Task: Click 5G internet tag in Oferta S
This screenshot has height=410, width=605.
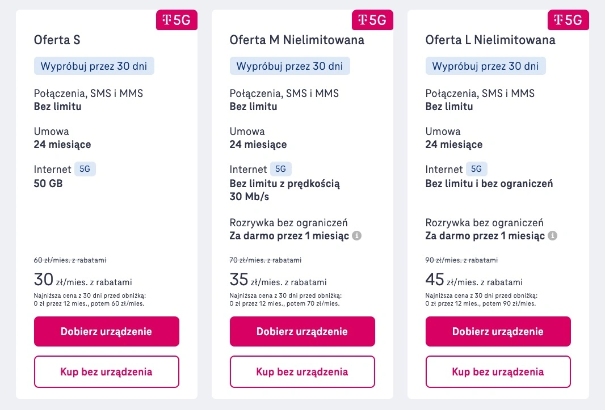Action: click(85, 169)
